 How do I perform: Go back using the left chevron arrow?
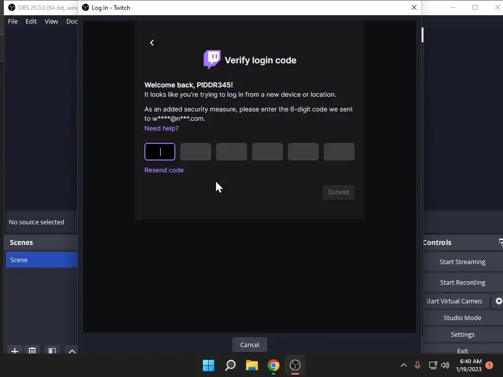coord(152,43)
